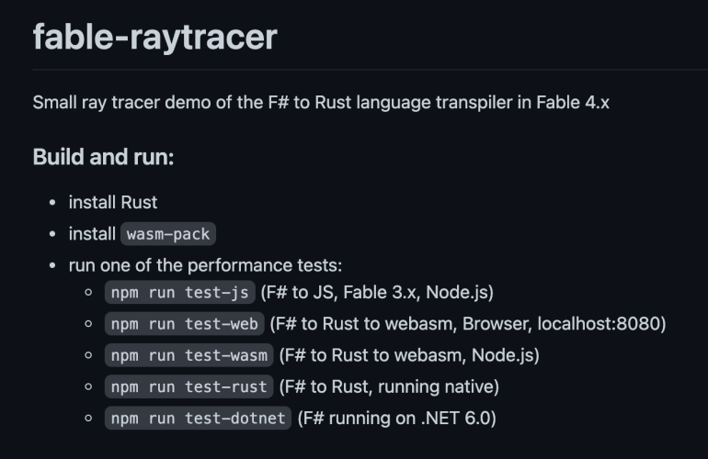This screenshot has height=459, width=708.
Task: Click the "Build and run:" heading
Action: click(x=103, y=156)
